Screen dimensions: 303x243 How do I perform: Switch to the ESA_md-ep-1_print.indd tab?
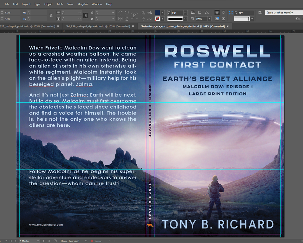(28, 26)
